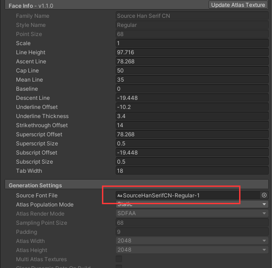The height and width of the screenshot is (268, 272).
Task: Click the Source Font File object field
Action: point(188,196)
